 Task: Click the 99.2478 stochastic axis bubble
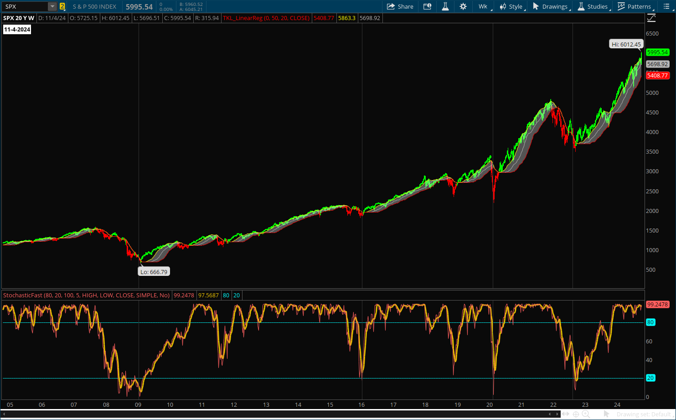658,304
